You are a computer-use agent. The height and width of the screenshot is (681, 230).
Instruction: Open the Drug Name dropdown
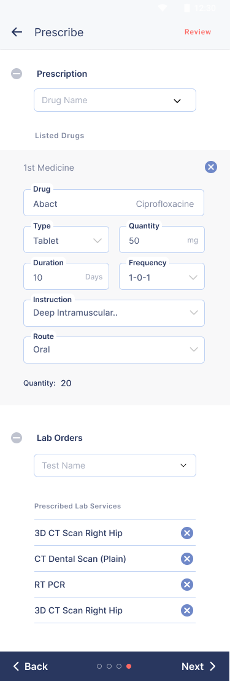click(x=115, y=100)
